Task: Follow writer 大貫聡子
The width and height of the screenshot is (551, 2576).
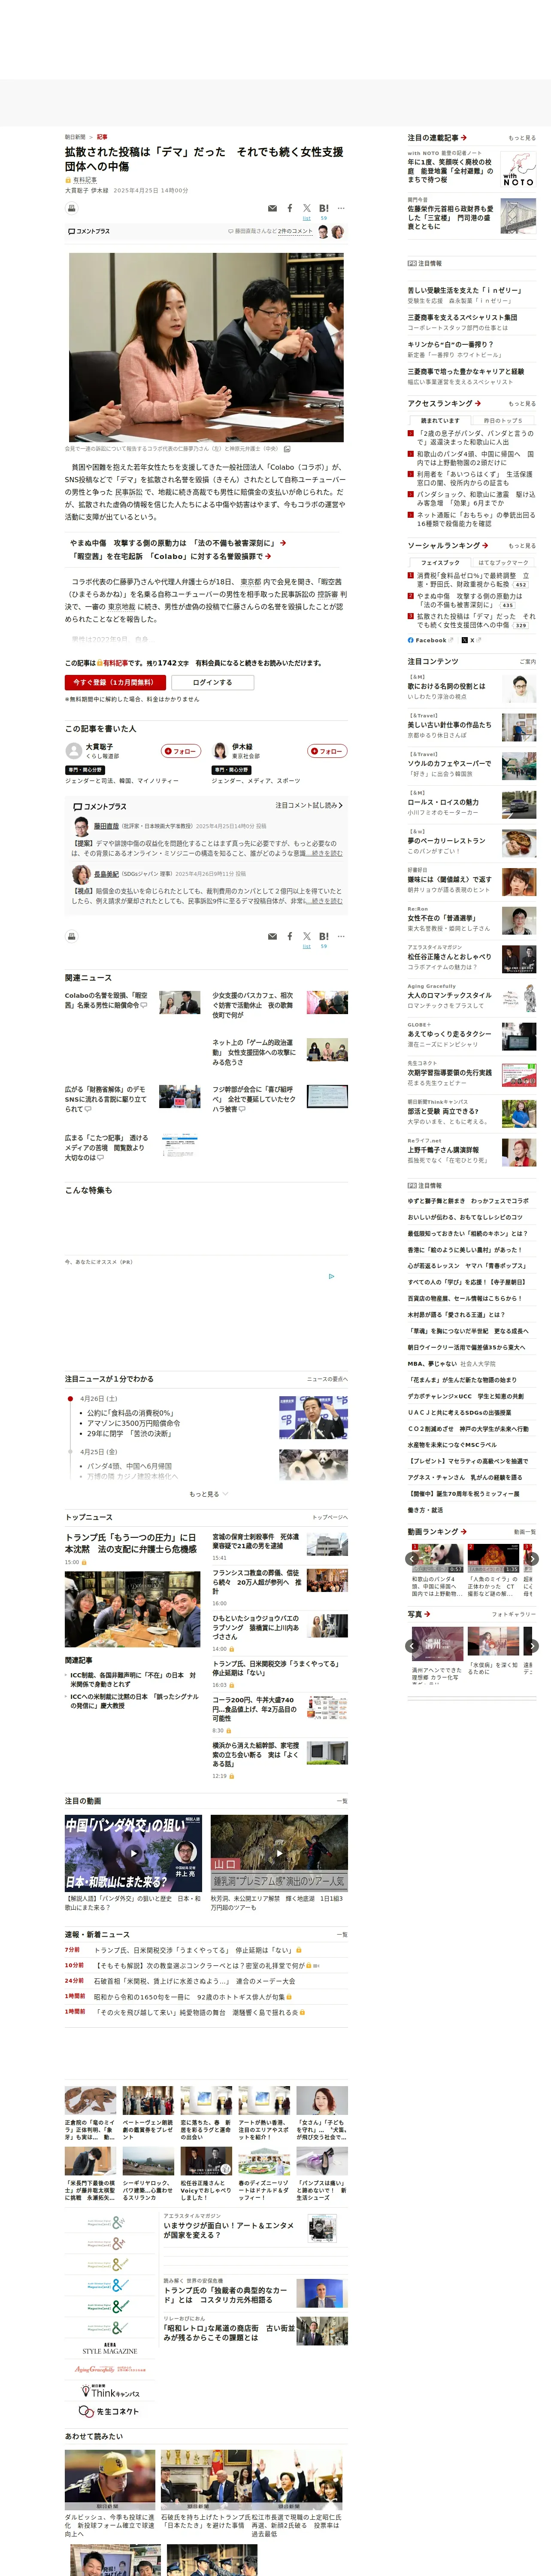Action: tap(182, 751)
